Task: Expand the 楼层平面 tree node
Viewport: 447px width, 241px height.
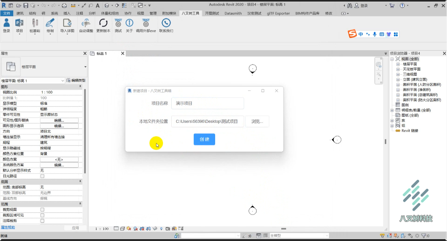Action: click(398, 64)
